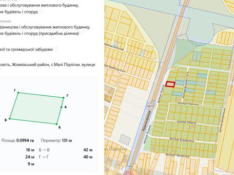Click the 'Площа: 0.0994 га' area value
Screen dimensions: 234x175
coord(18,140)
